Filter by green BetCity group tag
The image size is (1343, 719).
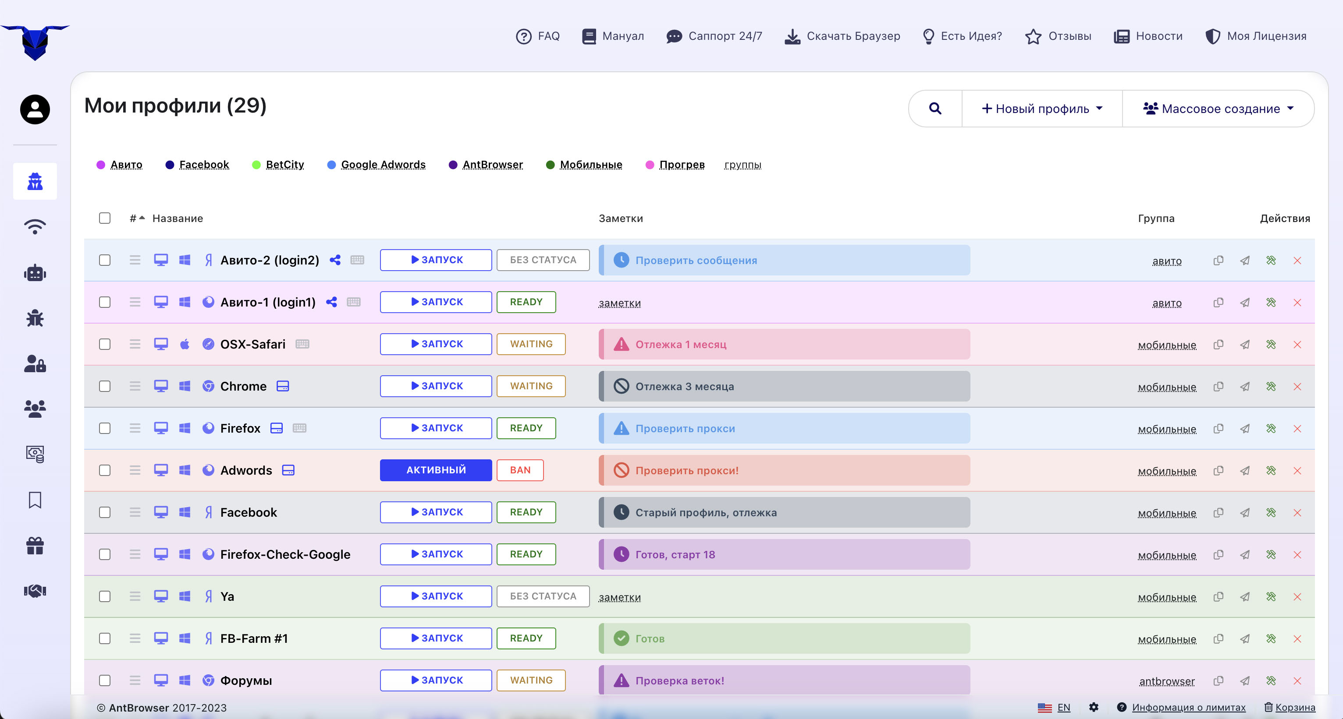click(x=284, y=165)
